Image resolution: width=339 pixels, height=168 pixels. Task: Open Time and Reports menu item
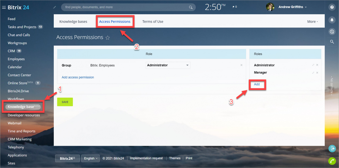coord(21,131)
